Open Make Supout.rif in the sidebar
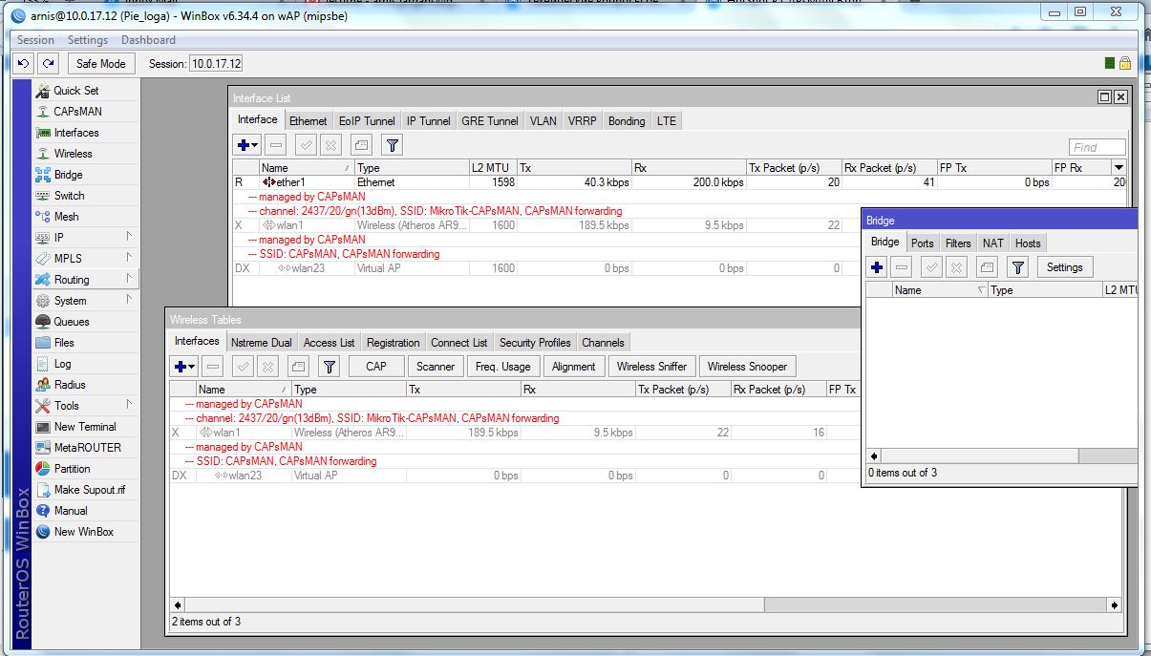 [89, 490]
